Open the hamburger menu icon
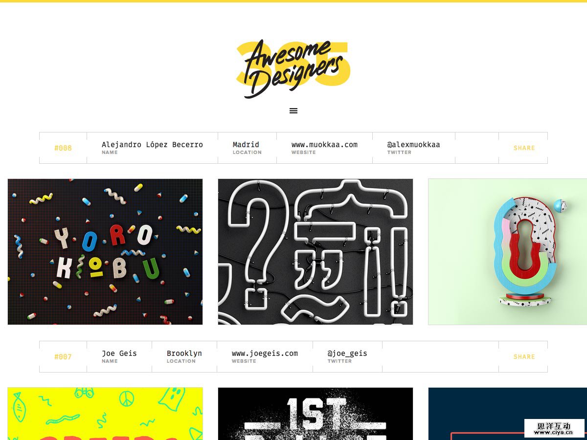 pos(293,111)
